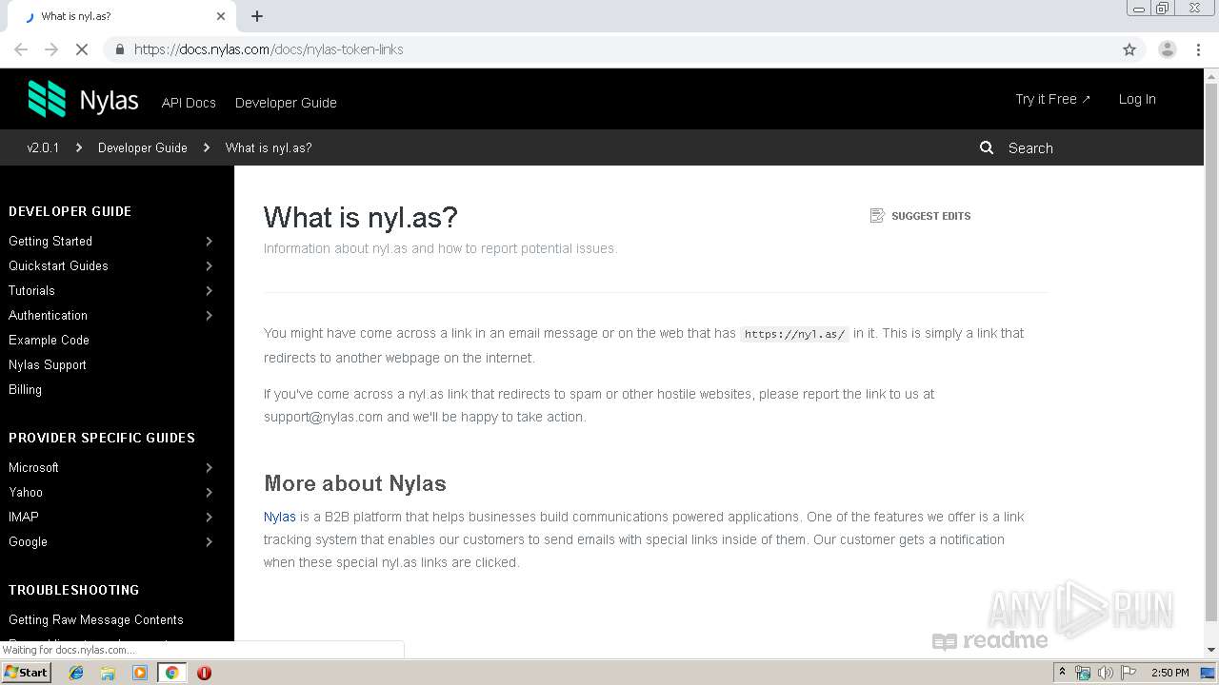Click the Authentication sidebar label

(48, 316)
